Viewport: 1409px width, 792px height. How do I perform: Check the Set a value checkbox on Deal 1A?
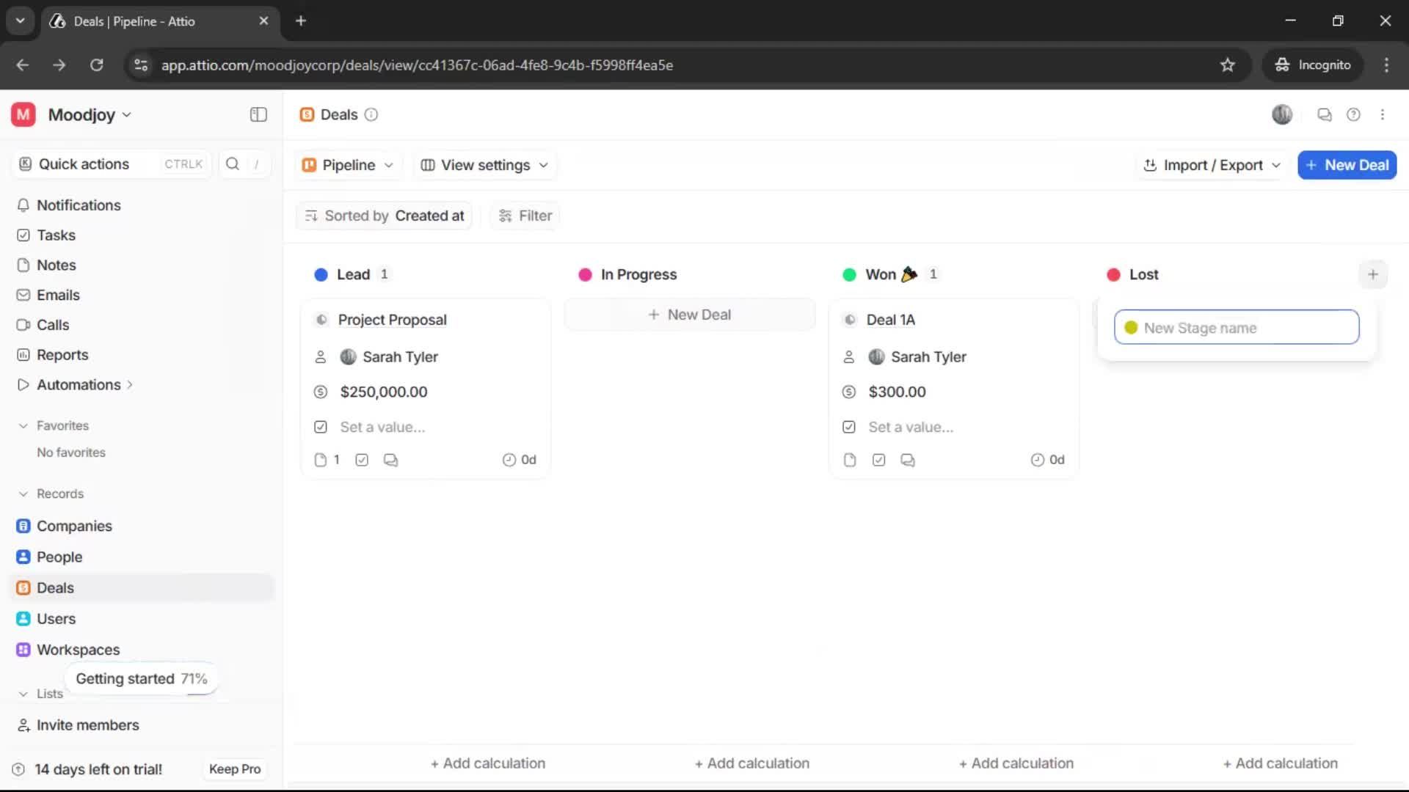click(848, 426)
